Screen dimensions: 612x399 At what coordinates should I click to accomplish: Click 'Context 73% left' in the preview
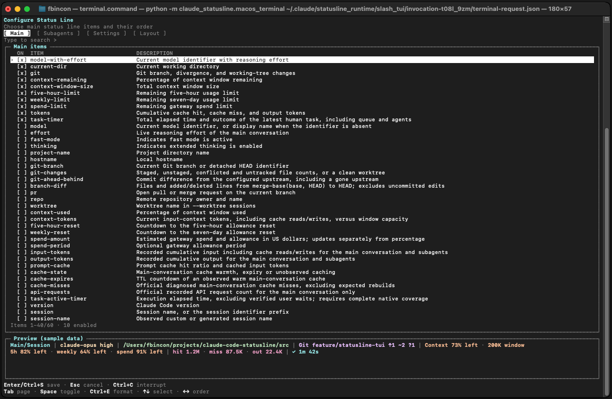click(x=451, y=345)
